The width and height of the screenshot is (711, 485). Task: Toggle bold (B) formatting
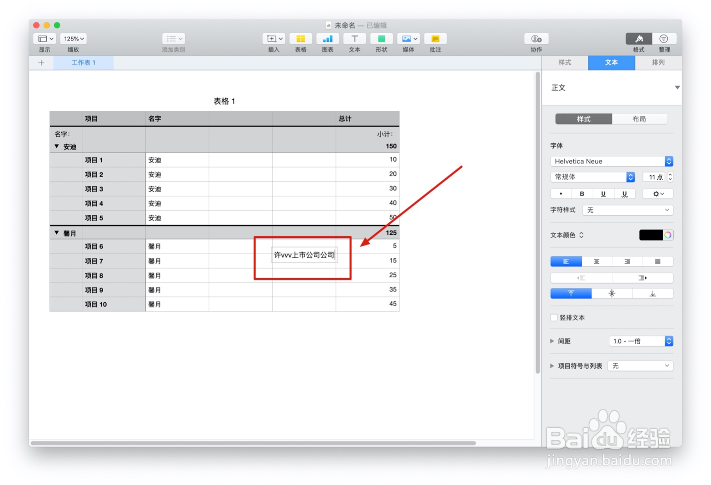pyautogui.click(x=582, y=193)
